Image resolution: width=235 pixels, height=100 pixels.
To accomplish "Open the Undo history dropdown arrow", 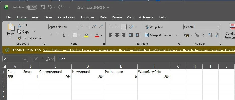I will point(54,7).
